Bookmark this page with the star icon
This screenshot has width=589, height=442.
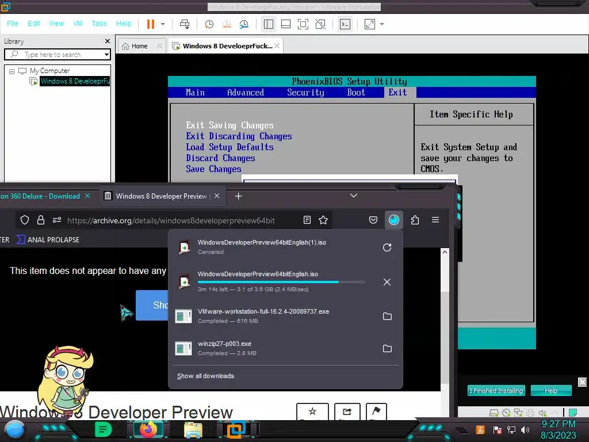click(x=323, y=220)
